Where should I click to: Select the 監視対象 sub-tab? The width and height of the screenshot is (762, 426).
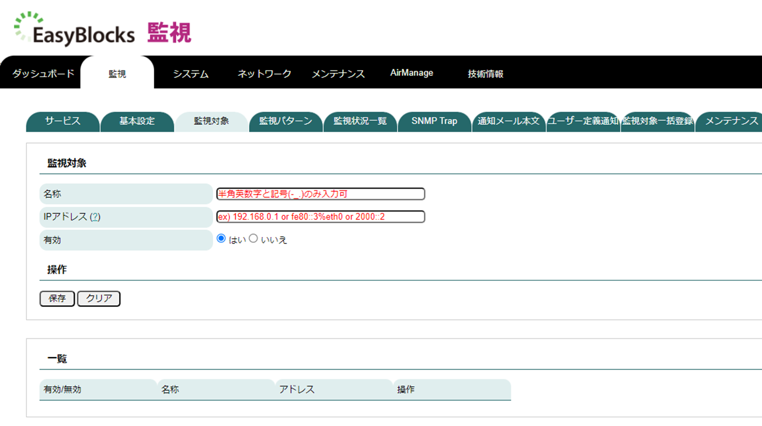(x=211, y=121)
